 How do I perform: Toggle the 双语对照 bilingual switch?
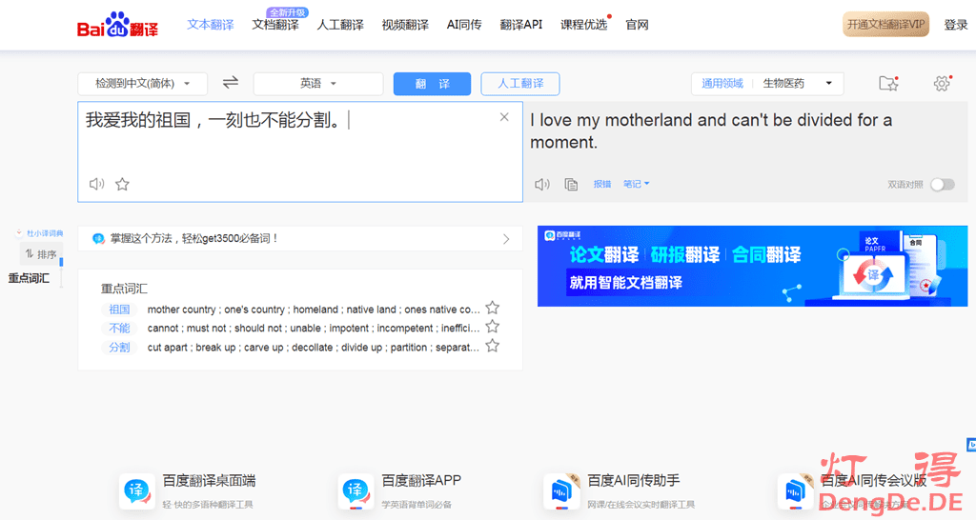[x=942, y=184]
